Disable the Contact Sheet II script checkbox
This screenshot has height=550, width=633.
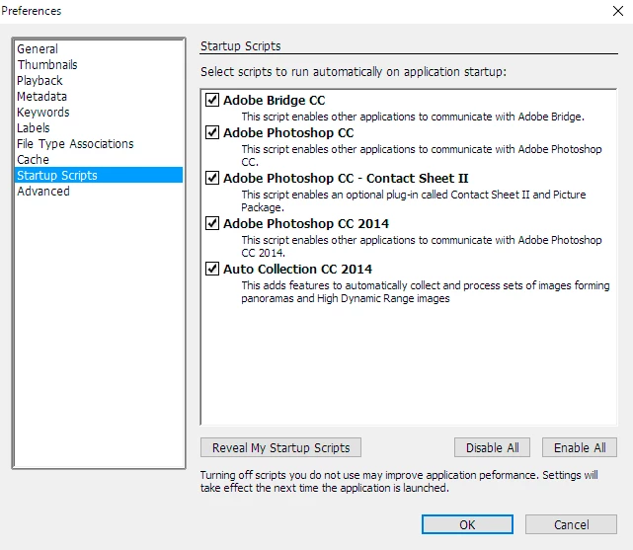coord(212,178)
